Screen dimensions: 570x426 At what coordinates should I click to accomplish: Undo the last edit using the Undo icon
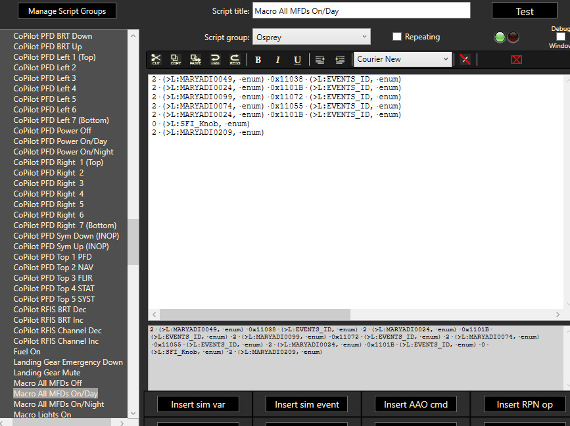[x=215, y=60]
